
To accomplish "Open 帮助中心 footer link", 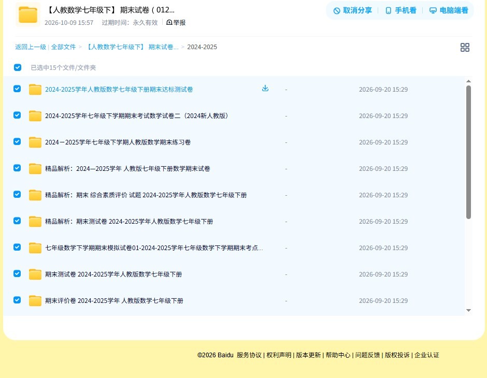I will [338, 355].
